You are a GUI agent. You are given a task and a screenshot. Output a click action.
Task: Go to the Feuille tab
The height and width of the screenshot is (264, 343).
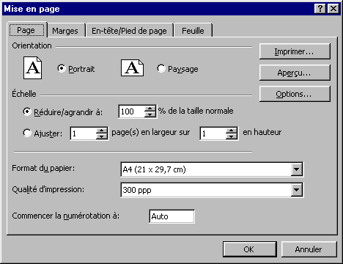point(193,31)
